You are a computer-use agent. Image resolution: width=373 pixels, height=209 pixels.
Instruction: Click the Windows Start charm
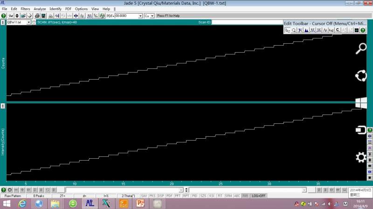pos(361,103)
